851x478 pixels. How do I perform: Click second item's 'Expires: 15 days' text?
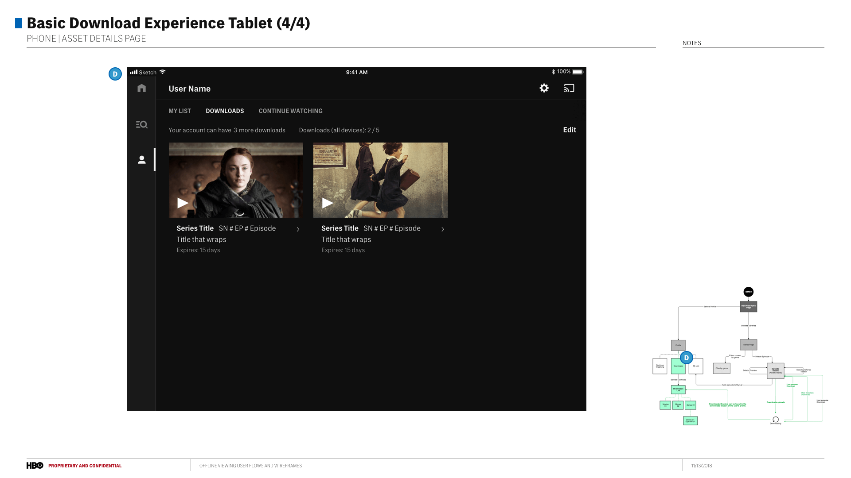(343, 250)
